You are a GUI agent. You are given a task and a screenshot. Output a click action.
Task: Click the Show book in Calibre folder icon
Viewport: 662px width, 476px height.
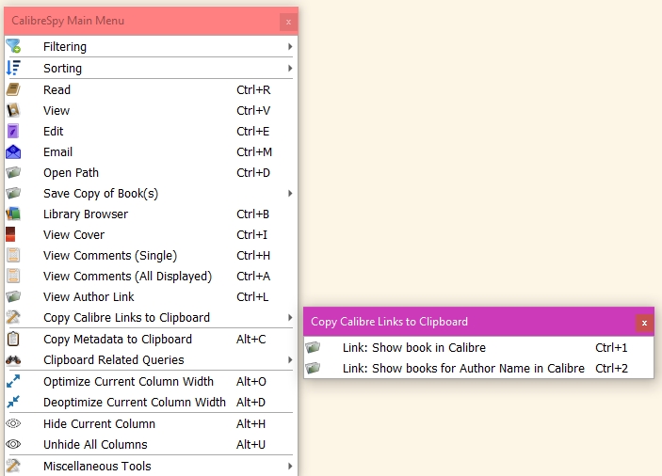[313, 347]
